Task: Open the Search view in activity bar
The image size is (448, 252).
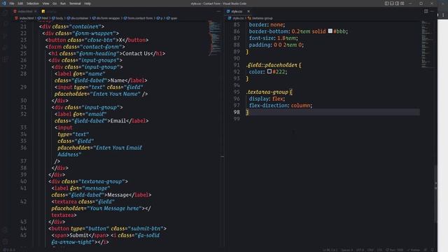Action: 5,24
